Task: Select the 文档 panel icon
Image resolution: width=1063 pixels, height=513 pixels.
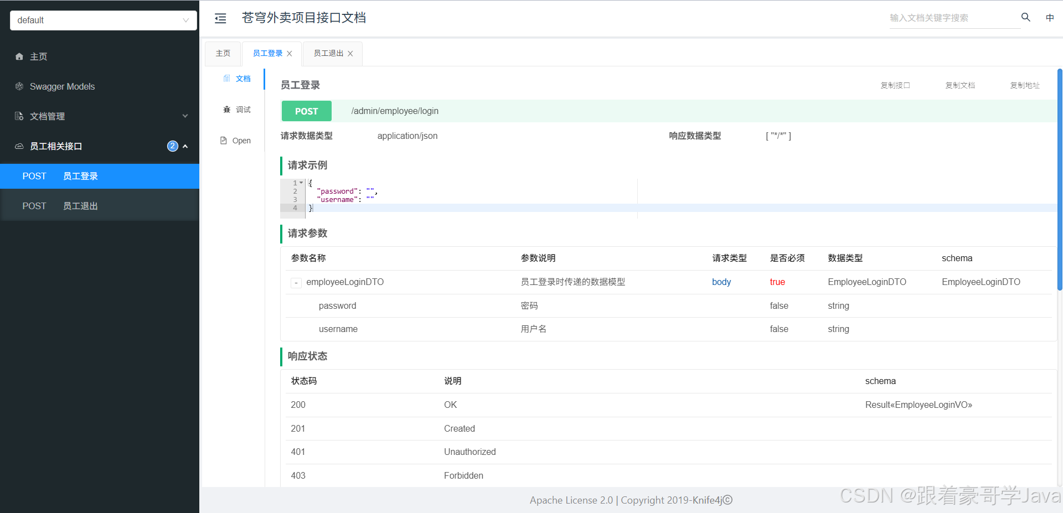Action: coord(226,79)
